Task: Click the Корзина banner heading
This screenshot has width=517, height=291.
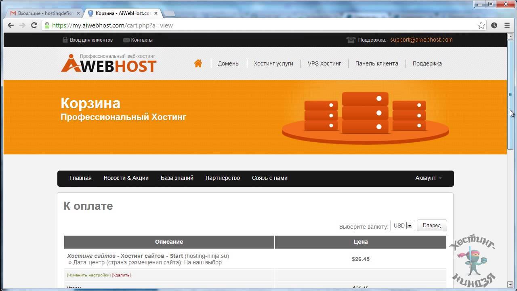Action: tap(90, 103)
